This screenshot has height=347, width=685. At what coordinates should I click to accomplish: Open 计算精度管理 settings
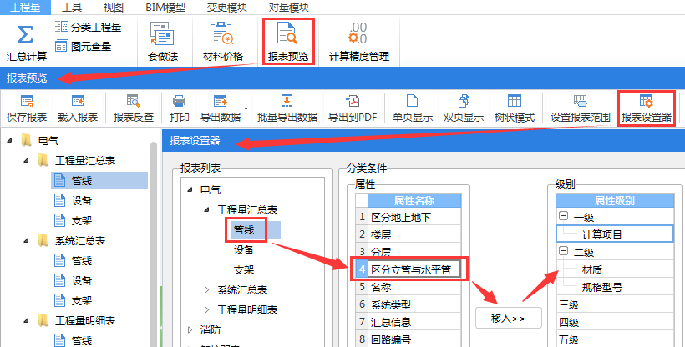(x=358, y=33)
